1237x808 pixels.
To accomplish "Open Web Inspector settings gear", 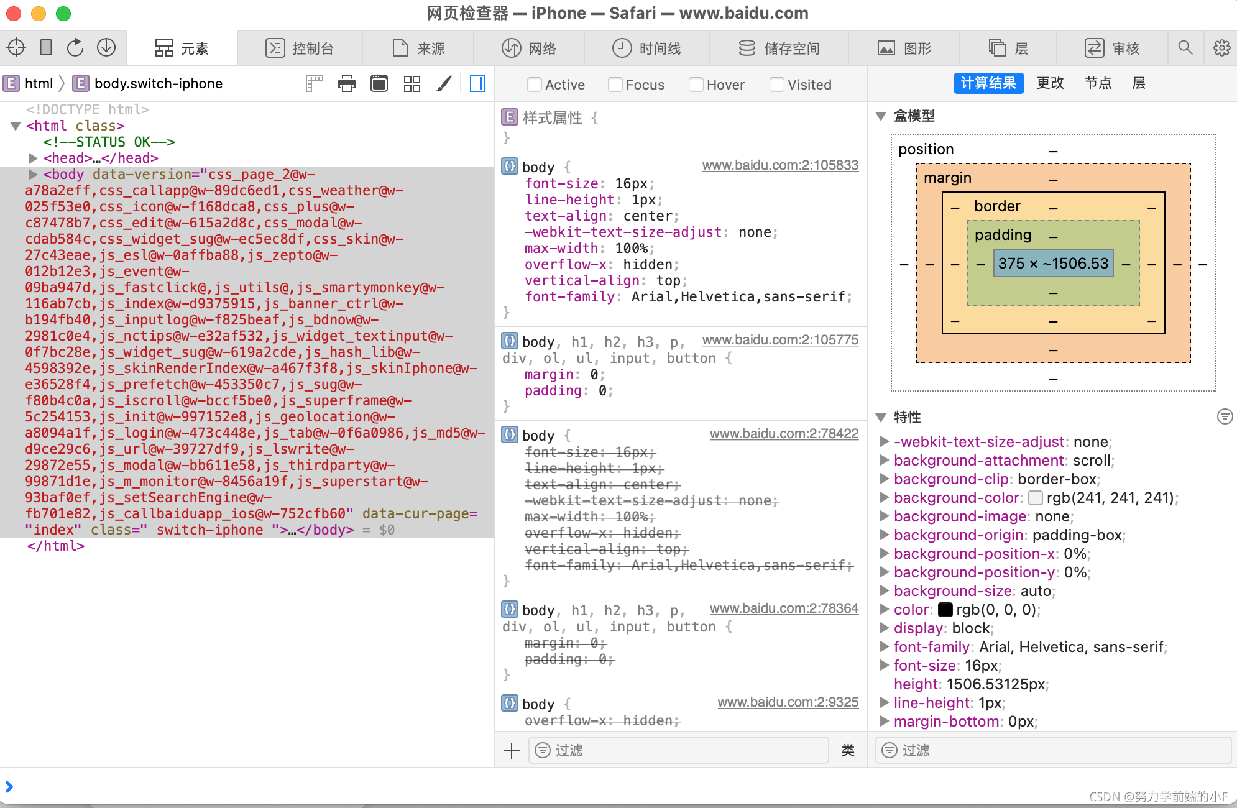I will tap(1221, 48).
